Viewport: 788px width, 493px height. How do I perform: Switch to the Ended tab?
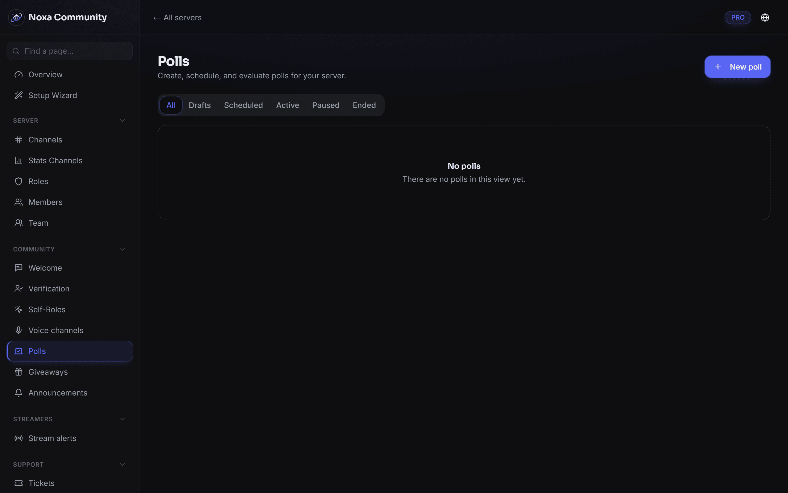(x=364, y=105)
